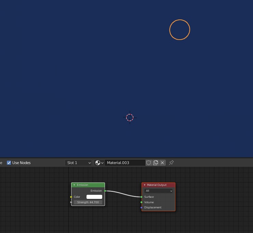The width and height of the screenshot is (253, 233).
Task: Click the Color label on Emission node
Action: click(77, 197)
